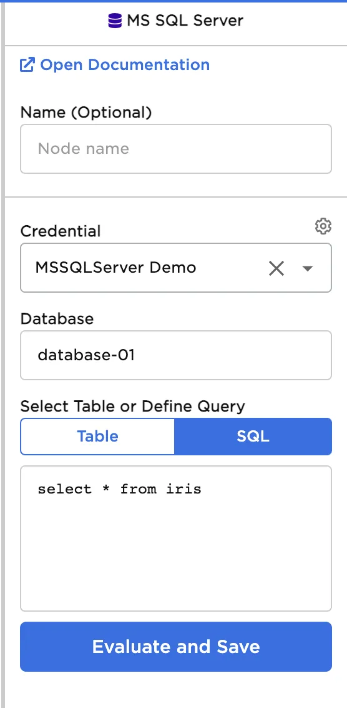Switch to the Table tab
Viewport: 347px width, 708px height.
[x=97, y=436]
